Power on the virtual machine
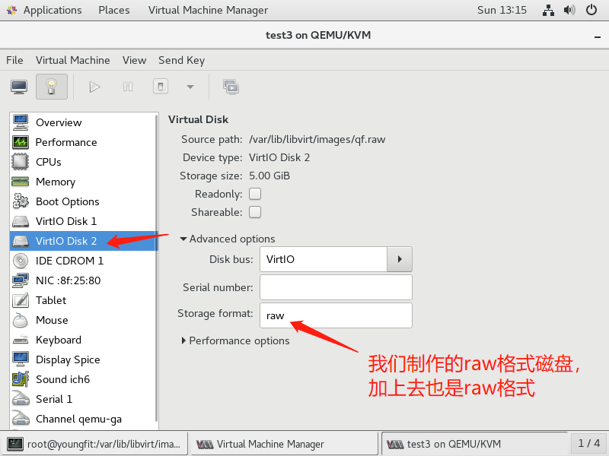 click(x=94, y=87)
